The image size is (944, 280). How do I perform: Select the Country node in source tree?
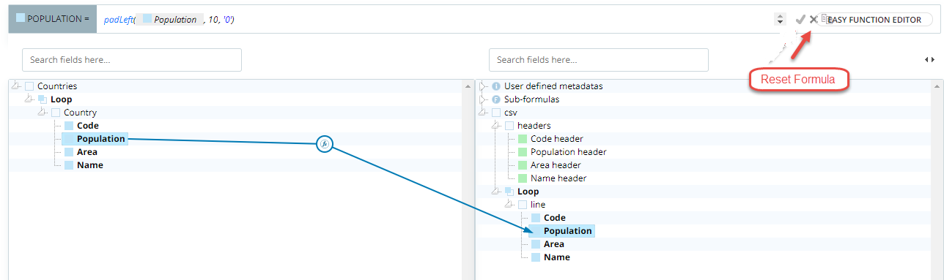(80, 113)
